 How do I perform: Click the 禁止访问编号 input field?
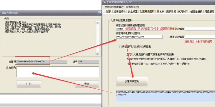click(200, 37)
